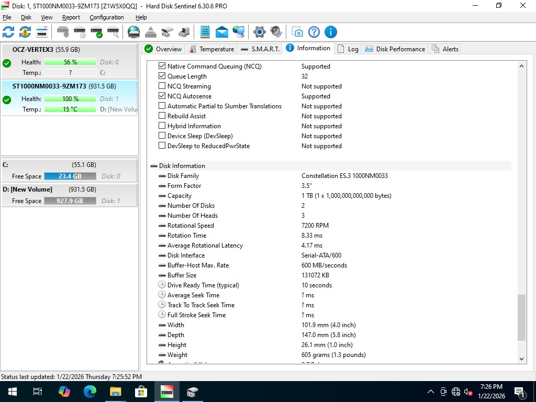Click the C: drive free space bar
This screenshot has width=536, height=402.
coord(70,176)
